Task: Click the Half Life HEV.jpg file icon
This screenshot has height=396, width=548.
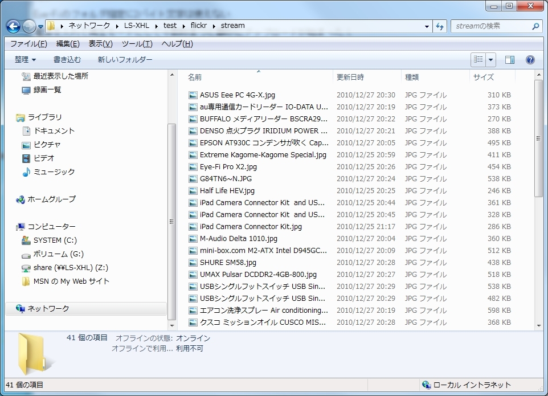Action: pyautogui.click(x=193, y=191)
